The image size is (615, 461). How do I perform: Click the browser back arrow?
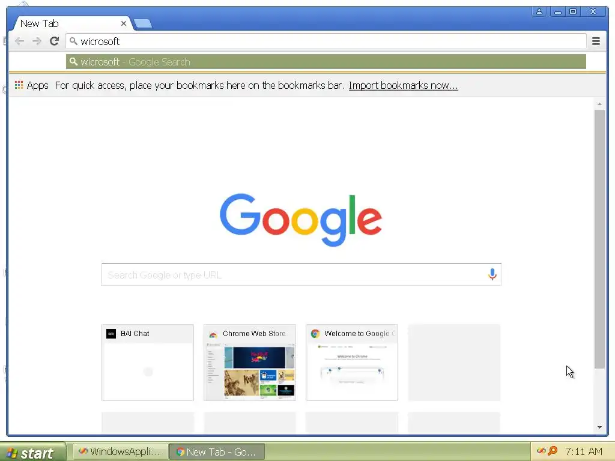point(19,41)
